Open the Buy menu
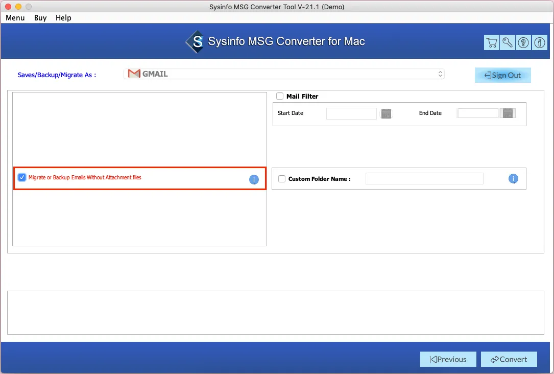 (40, 18)
